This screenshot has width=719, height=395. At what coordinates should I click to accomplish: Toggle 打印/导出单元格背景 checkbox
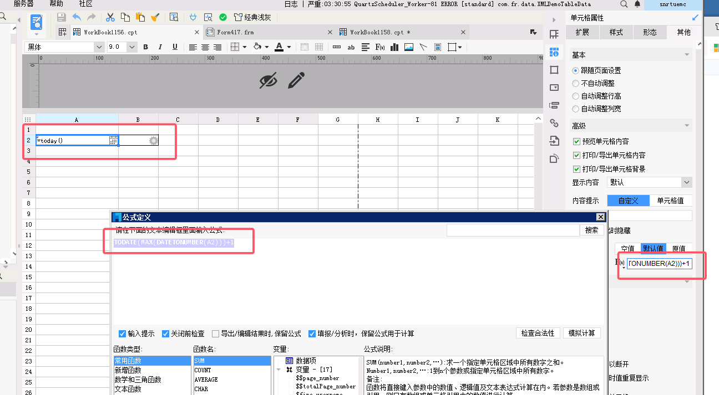click(x=576, y=169)
